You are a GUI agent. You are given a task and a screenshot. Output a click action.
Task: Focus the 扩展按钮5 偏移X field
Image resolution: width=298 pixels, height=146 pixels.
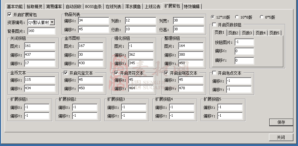tap(230, 108)
